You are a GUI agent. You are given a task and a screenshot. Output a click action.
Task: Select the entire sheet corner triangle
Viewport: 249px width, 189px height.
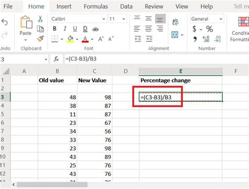[6, 71]
